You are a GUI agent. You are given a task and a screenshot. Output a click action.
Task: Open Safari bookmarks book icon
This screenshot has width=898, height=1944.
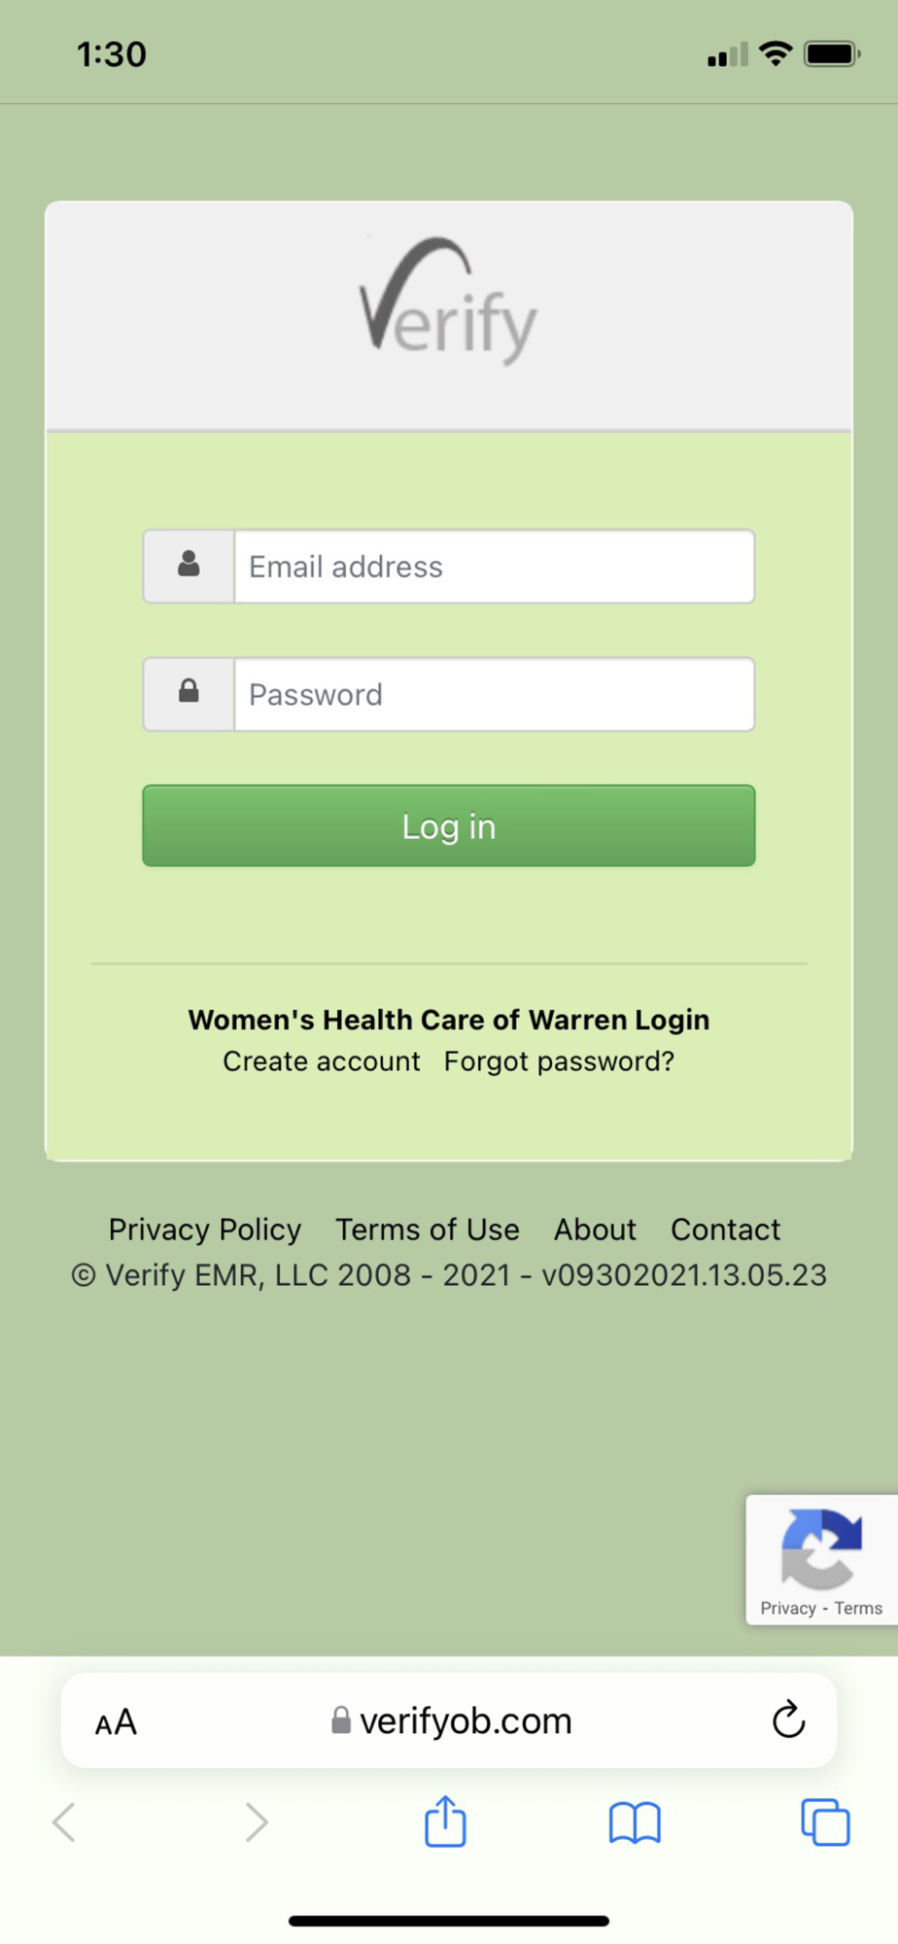click(x=635, y=1822)
